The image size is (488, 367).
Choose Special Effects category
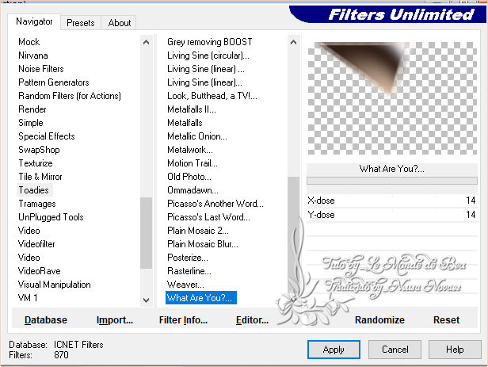pos(47,136)
